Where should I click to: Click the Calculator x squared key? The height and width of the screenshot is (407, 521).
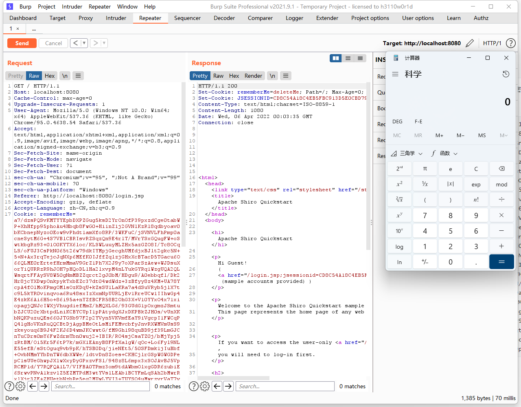399,184
